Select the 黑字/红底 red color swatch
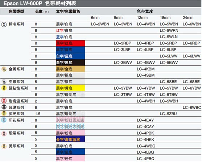The height and width of the screenshot is (163, 202). pyautogui.click(x=70, y=43)
